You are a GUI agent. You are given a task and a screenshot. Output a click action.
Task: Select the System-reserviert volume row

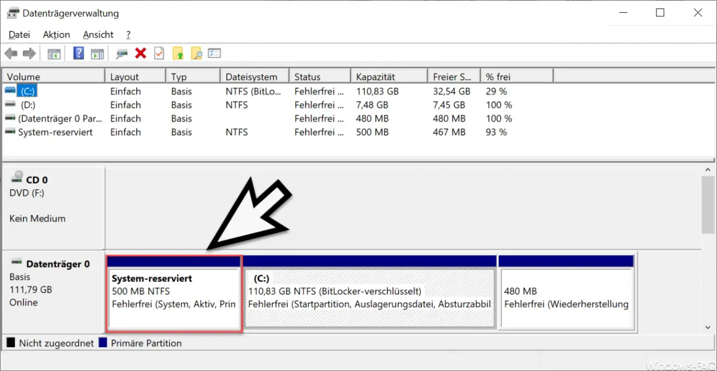click(x=55, y=132)
